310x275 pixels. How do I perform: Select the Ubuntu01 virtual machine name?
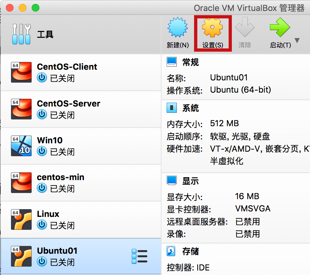click(57, 251)
